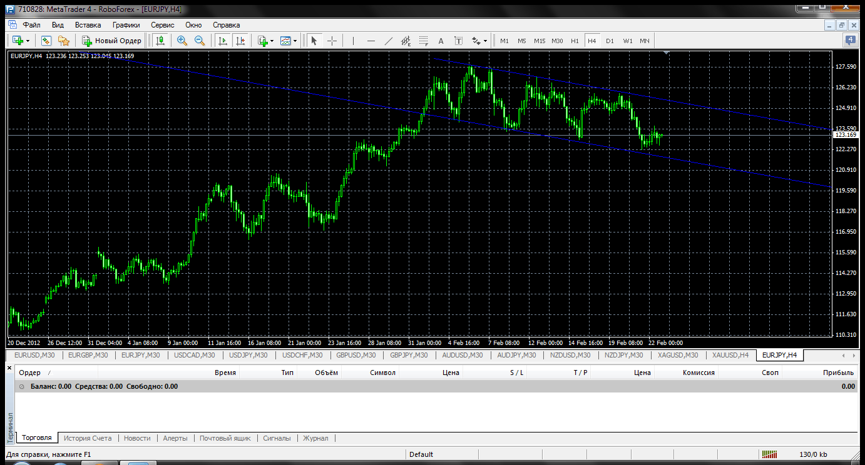Expand the templates dropdown
The height and width of the screenshot is (465, 865).
click(295, 41)
